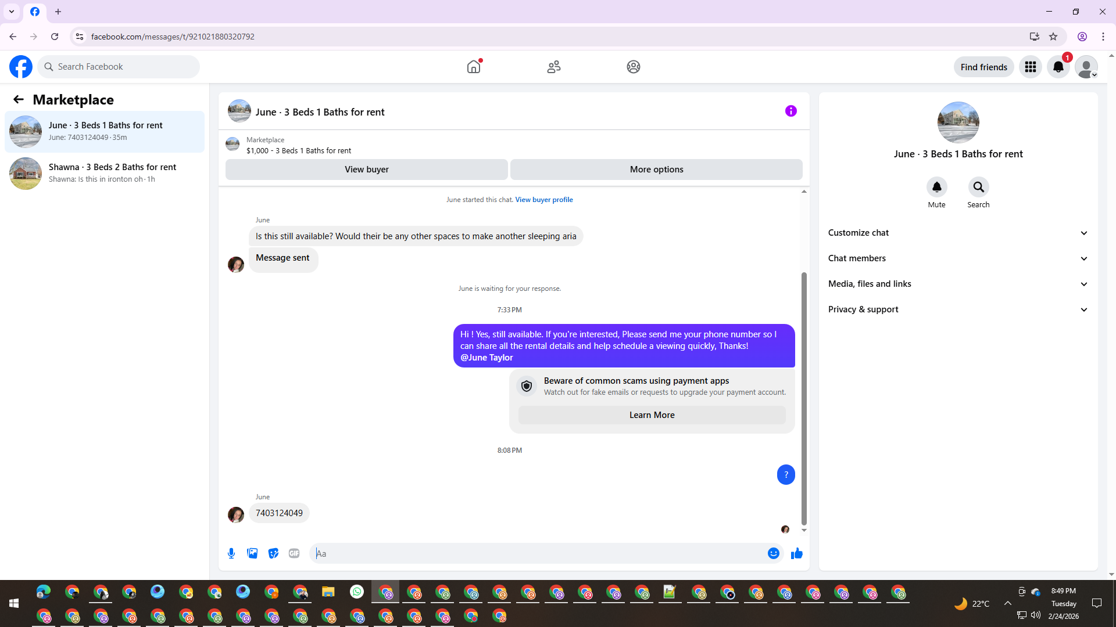Open the GIF picker icon
The image size is (1116, 627).
click(294, 553)
